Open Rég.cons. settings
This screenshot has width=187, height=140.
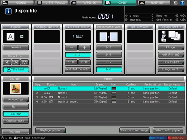pyautogui.click(x=16, y=132)
